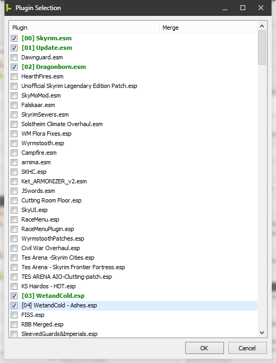The height and width of the screenshot is (363, 276).
Task: Disable the Dragonborn.esm checkbox
Action: [14, 67]
